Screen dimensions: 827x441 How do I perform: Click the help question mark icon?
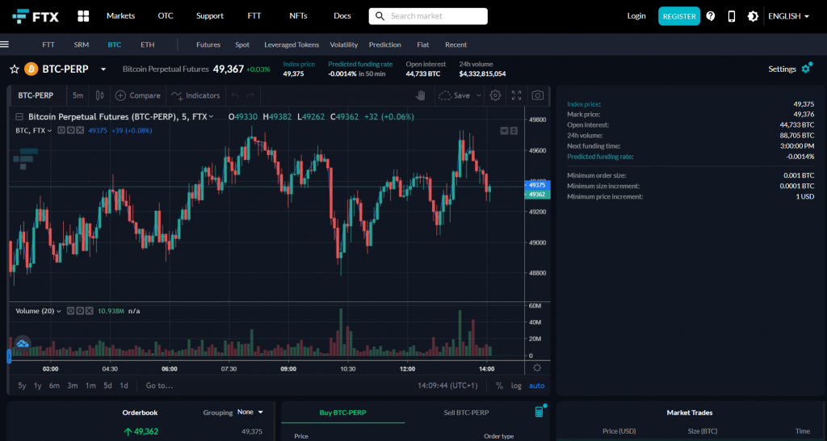tap(711, 16)
